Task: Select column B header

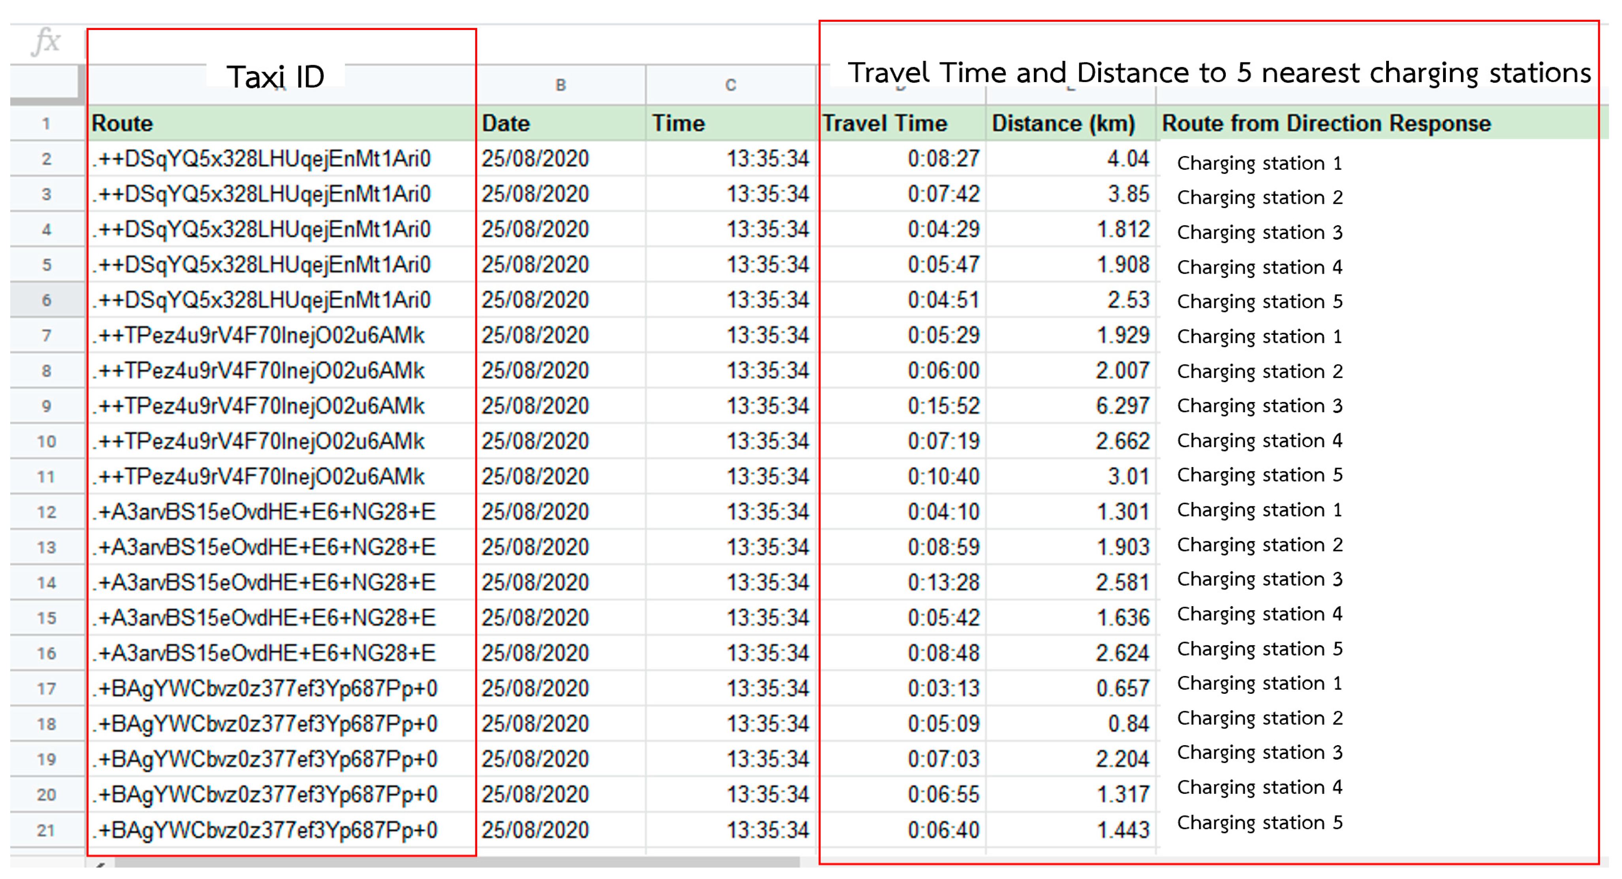Action: point(561,85)
